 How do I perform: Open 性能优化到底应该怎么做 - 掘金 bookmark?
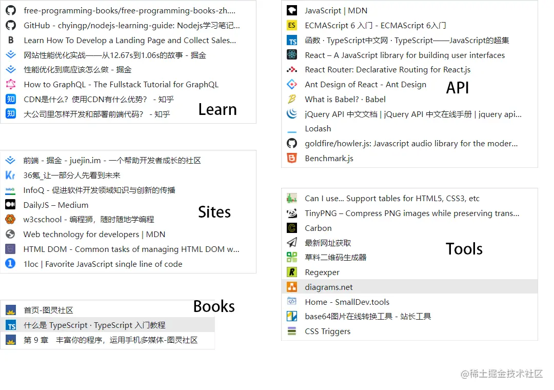tap(77, 70)
